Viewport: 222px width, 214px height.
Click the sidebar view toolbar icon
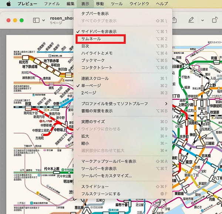coord(36,20)
